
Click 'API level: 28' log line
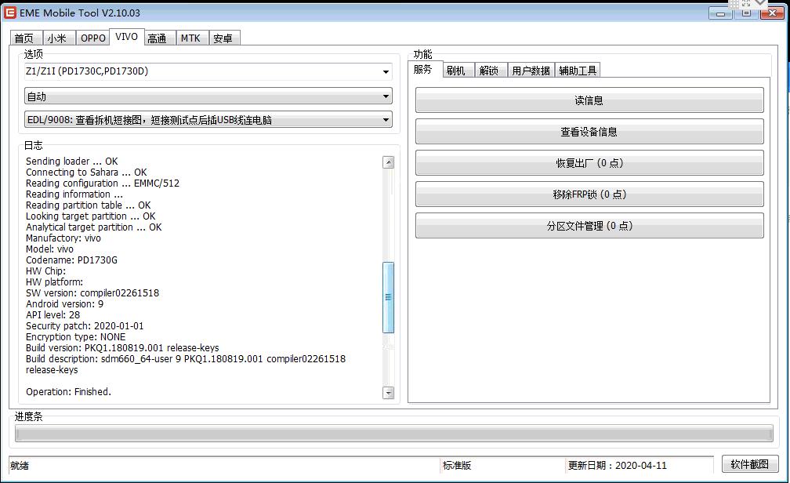pyautogui.click(x=53, y=315)
